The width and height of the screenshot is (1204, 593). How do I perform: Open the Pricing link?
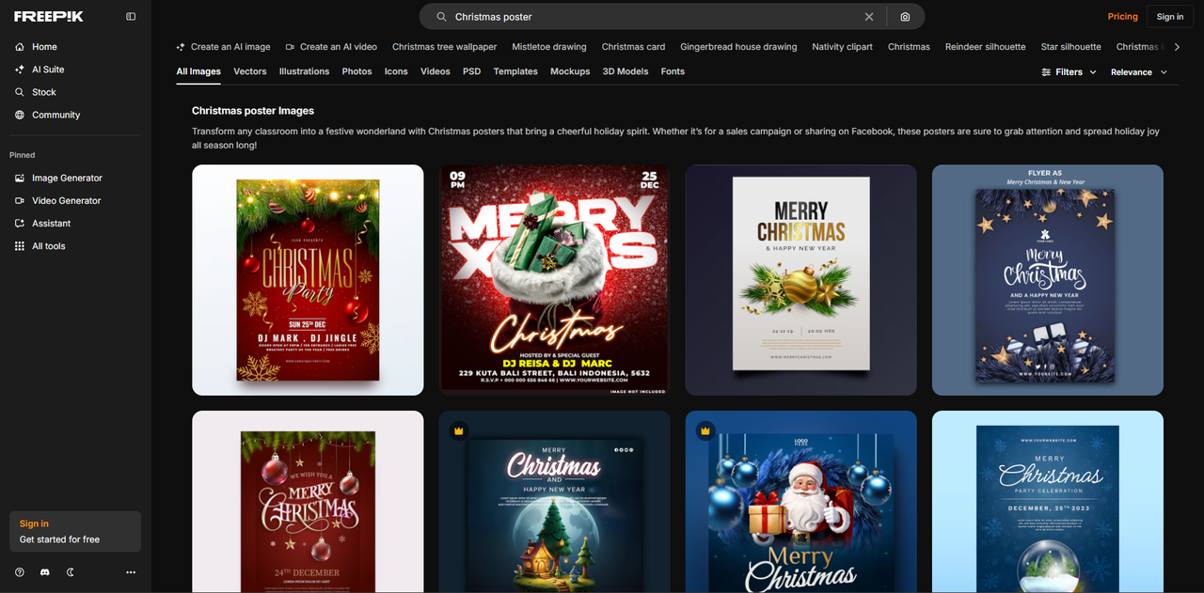click(x=1123, y=16)
